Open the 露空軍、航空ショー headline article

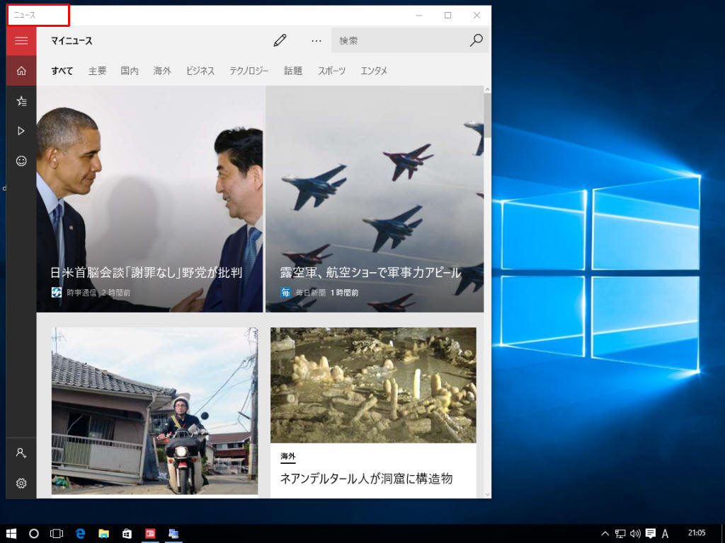coord(370,272)
